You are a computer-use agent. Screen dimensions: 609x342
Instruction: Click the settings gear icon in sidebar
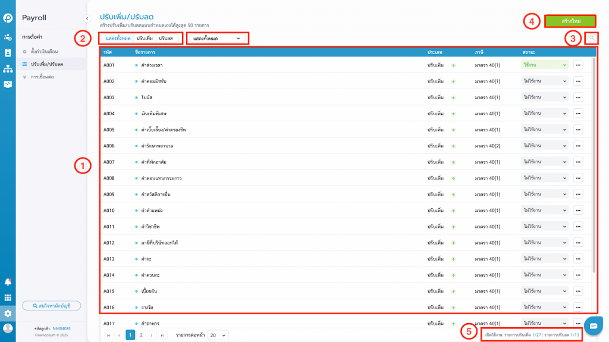point(8,313)
